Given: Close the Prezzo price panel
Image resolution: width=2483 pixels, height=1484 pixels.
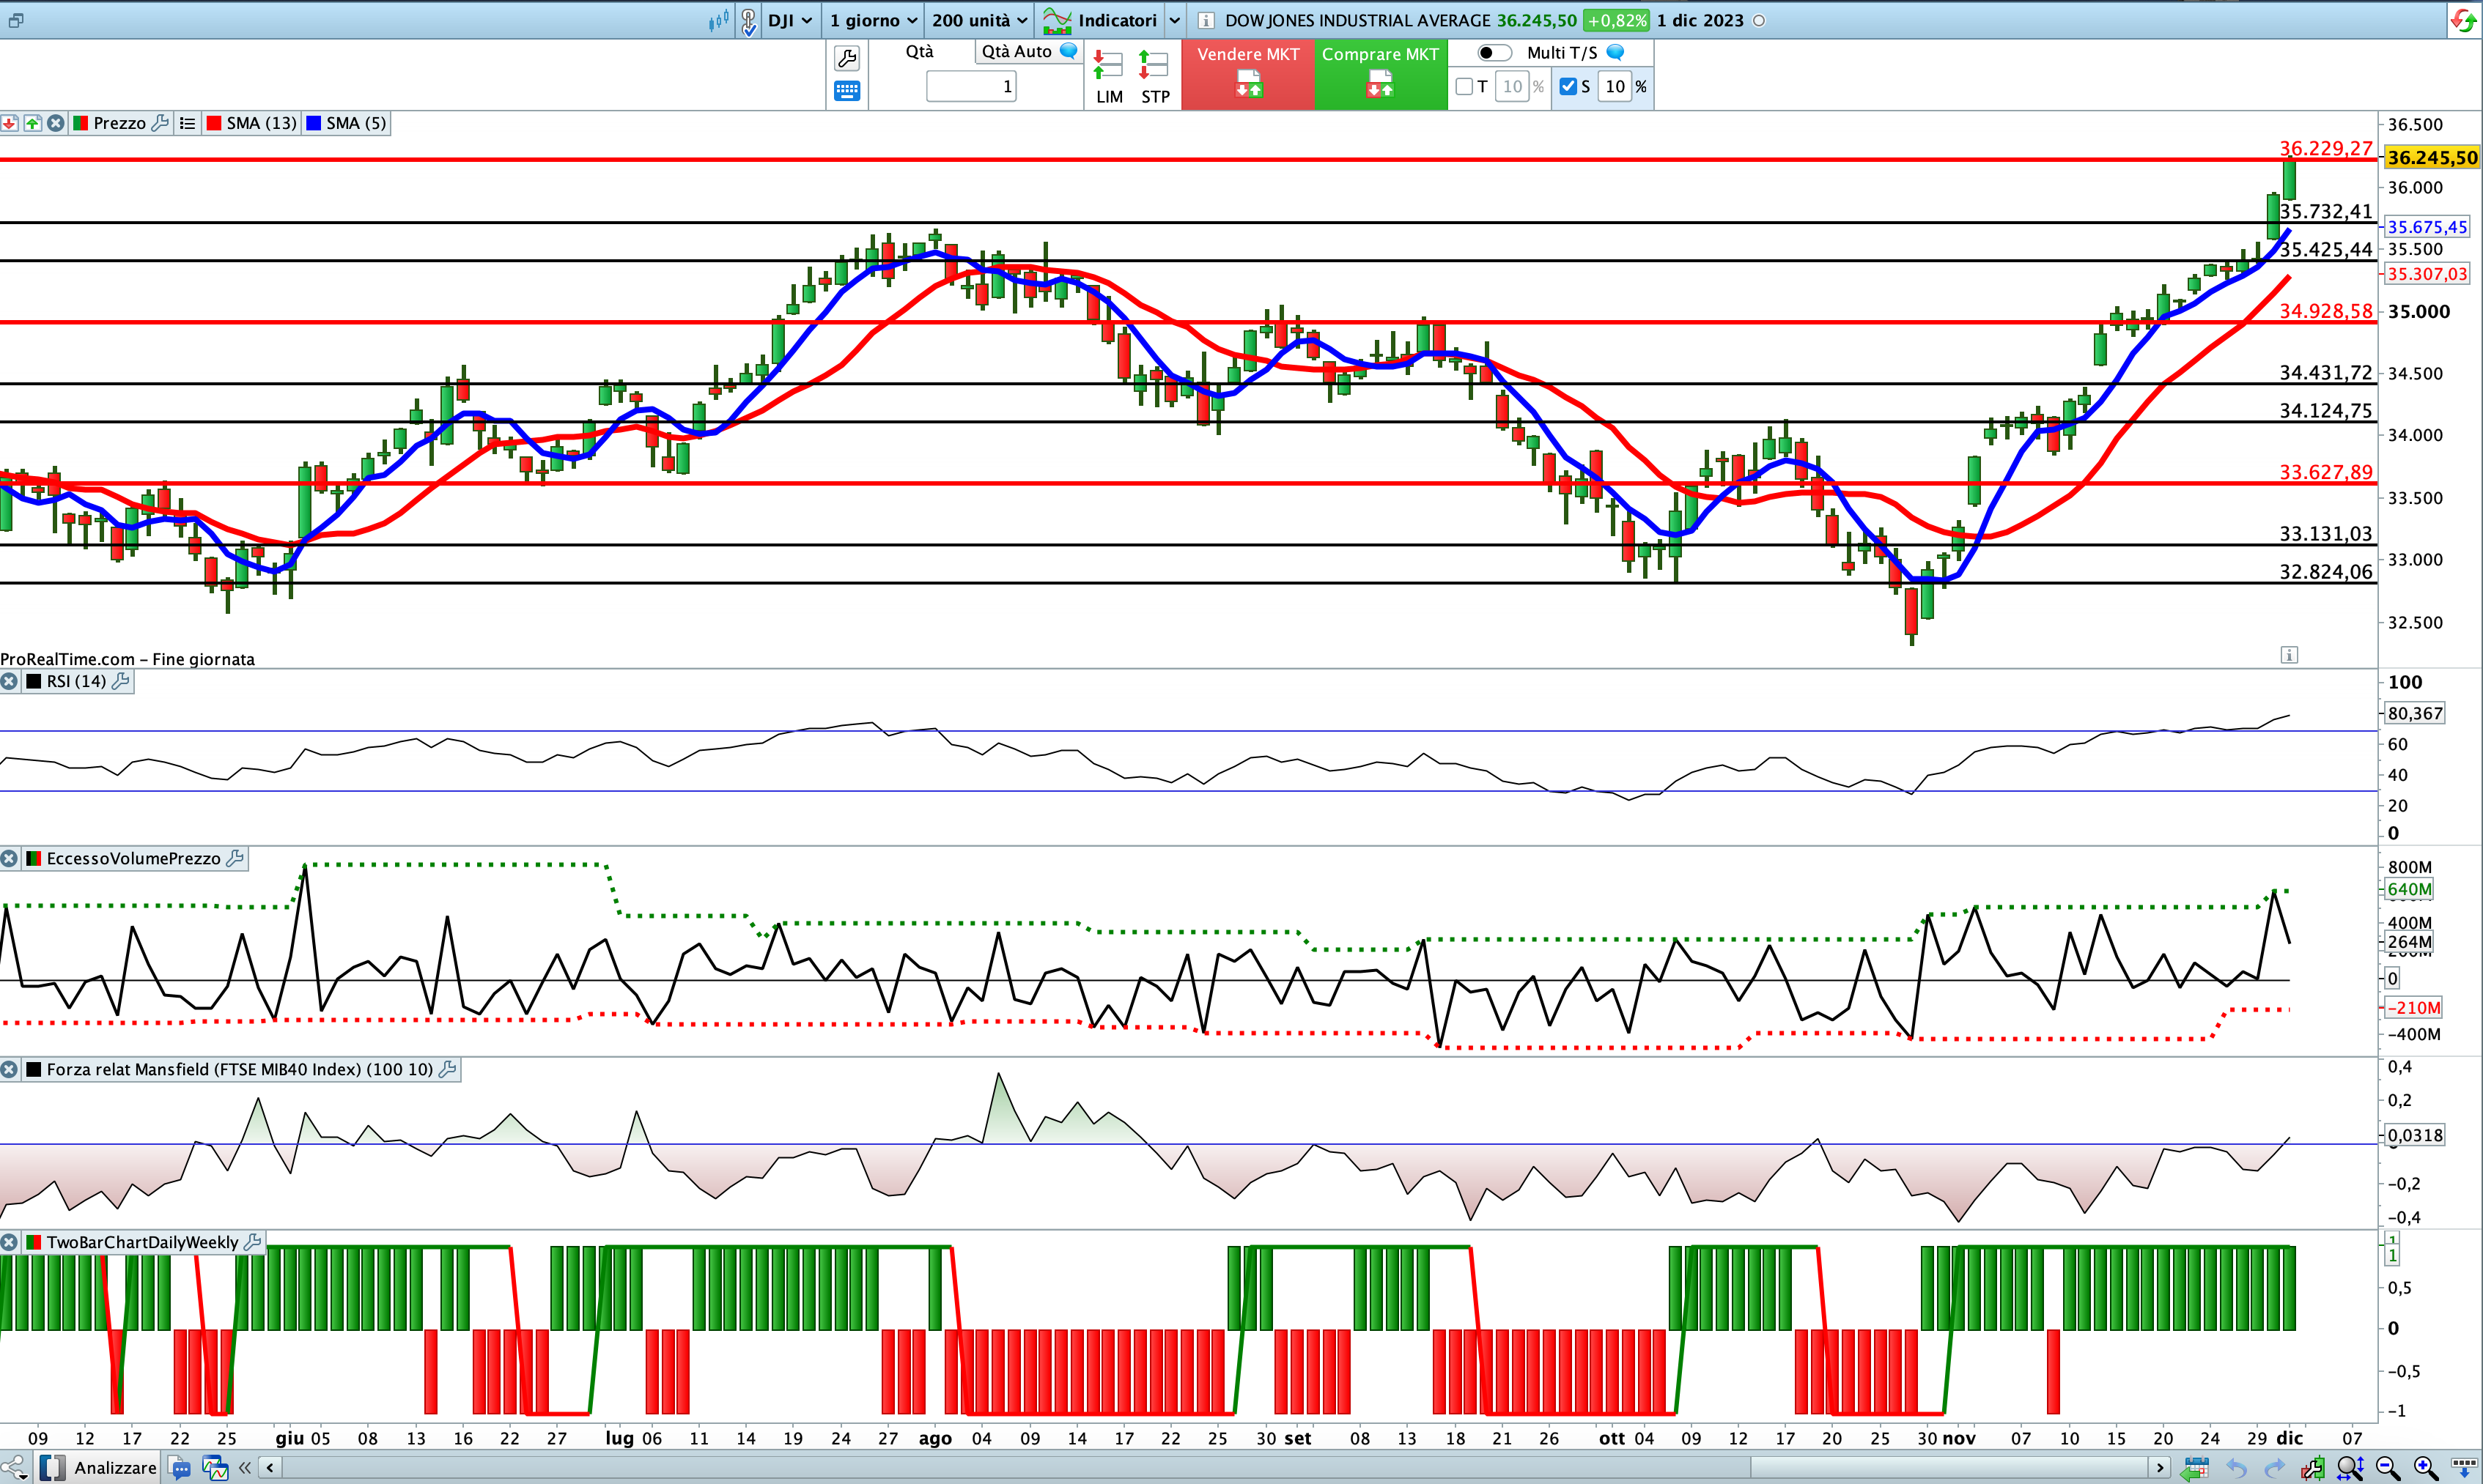Looking at the screenshot, I should click(56, 123).
